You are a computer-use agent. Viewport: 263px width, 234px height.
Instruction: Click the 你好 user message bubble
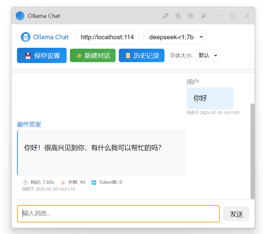[x=210, y=98]
